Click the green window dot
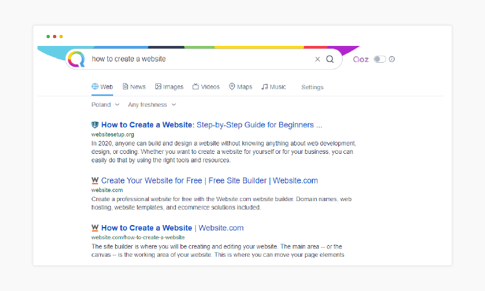485x291 pixels. (48, 36)
